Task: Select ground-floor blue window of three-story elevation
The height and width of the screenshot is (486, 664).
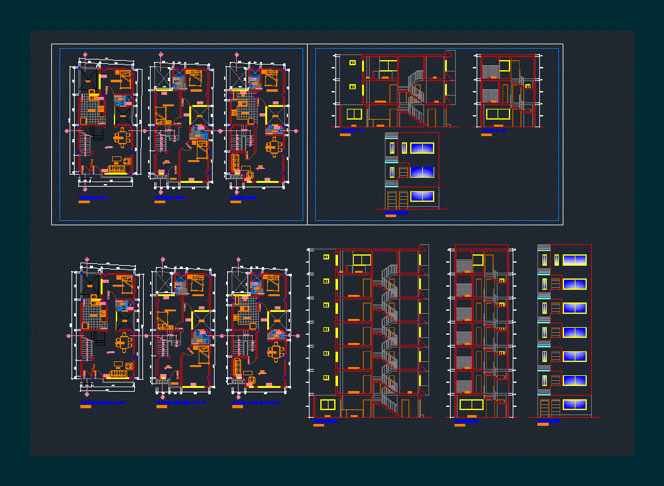Action: pos(422,196)
